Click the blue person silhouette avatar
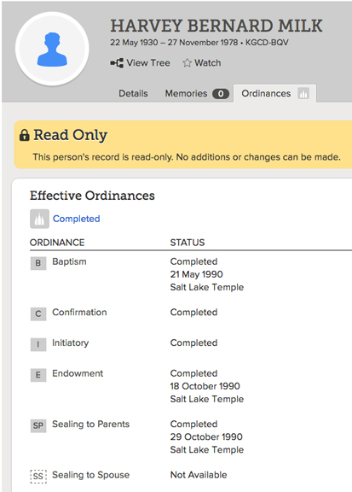This screenshot has height=492, width=352. coord(52,49)
